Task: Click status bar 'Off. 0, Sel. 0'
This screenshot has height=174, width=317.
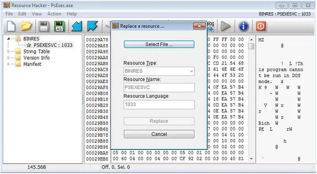Action: pos(116,167)
